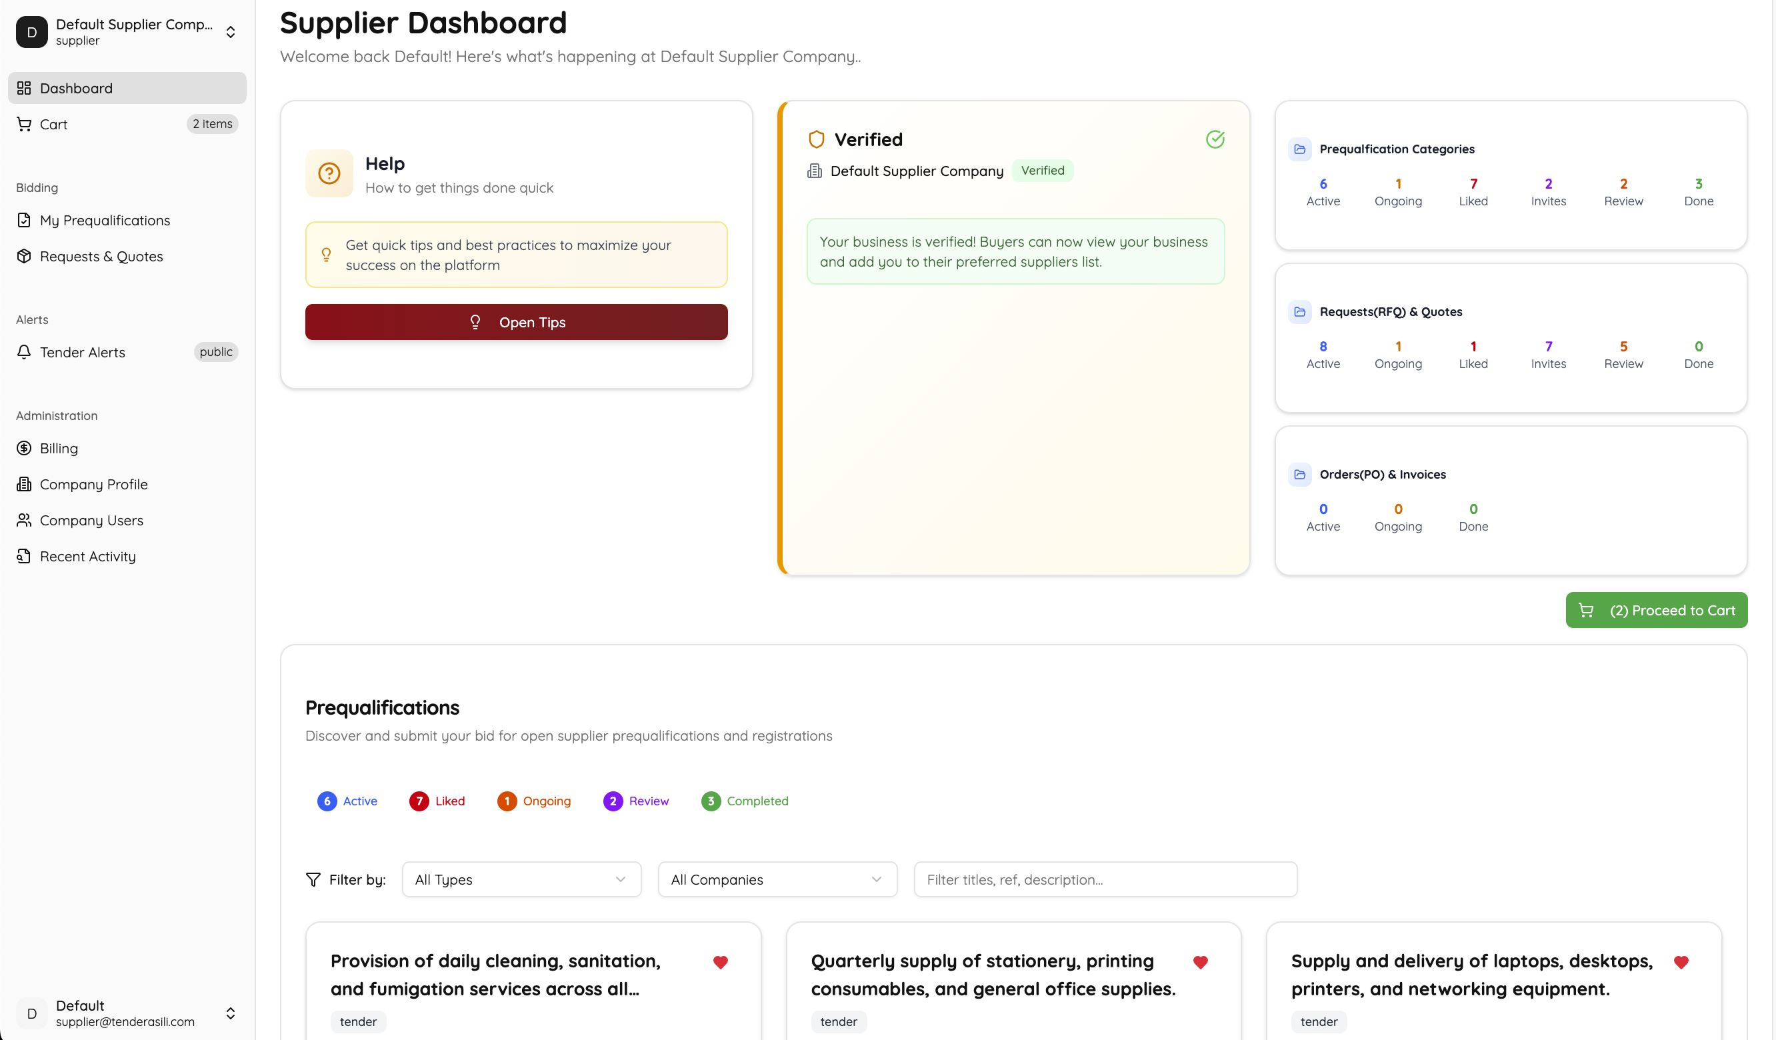Open Tender Alerts in sidebar

(x=127, y=351)
